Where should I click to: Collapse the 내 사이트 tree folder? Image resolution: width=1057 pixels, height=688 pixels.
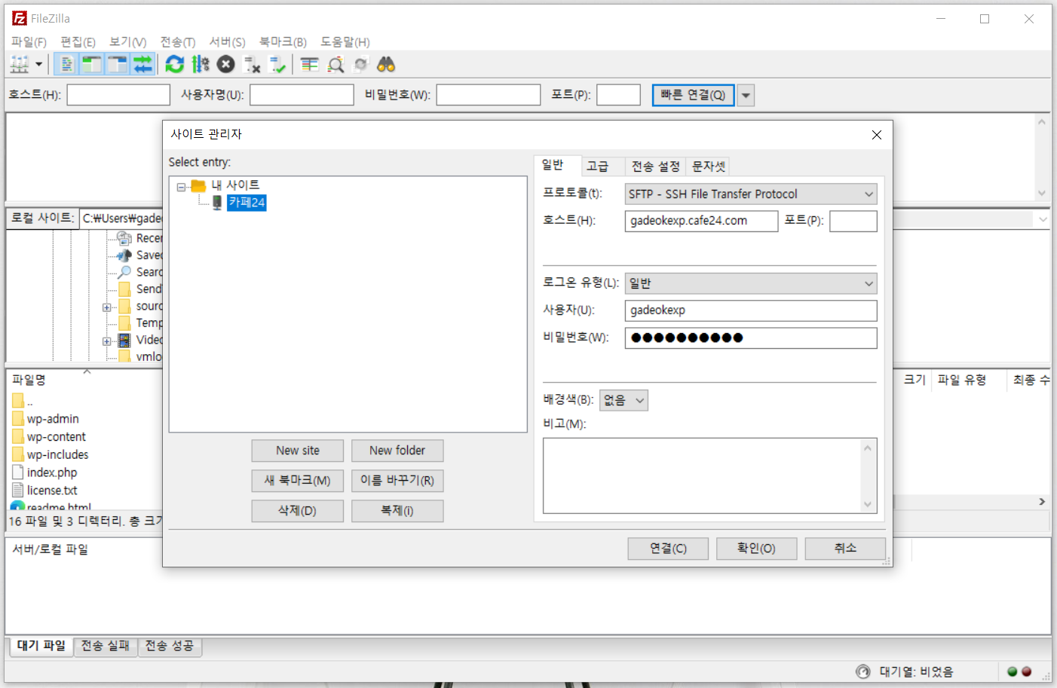tap(181, 186)
